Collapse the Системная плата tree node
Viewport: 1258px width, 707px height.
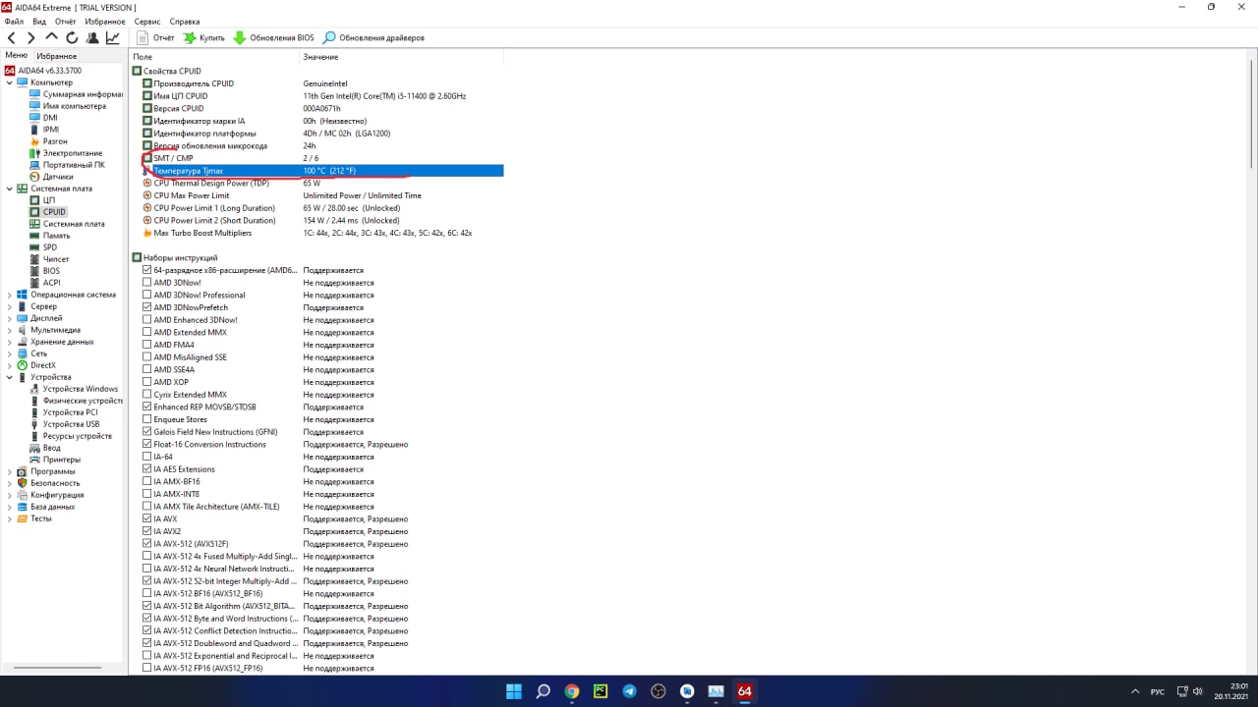[x=10, y=189]
